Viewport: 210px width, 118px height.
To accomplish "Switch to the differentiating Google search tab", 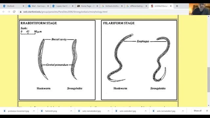I will [x=136, y=6].
